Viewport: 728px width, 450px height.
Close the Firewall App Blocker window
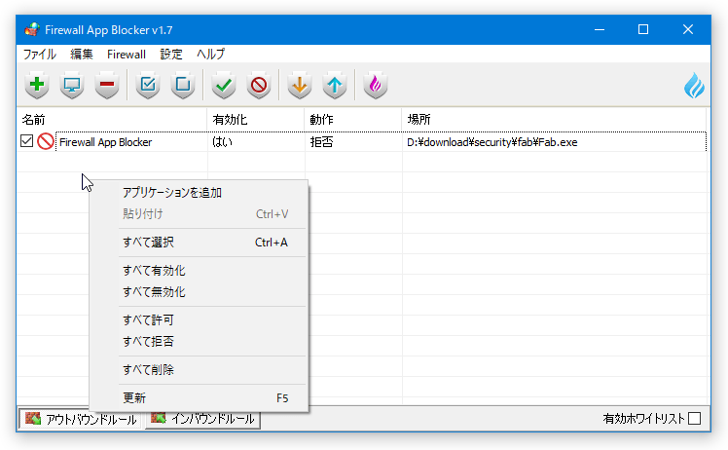[x=687, y=30]
